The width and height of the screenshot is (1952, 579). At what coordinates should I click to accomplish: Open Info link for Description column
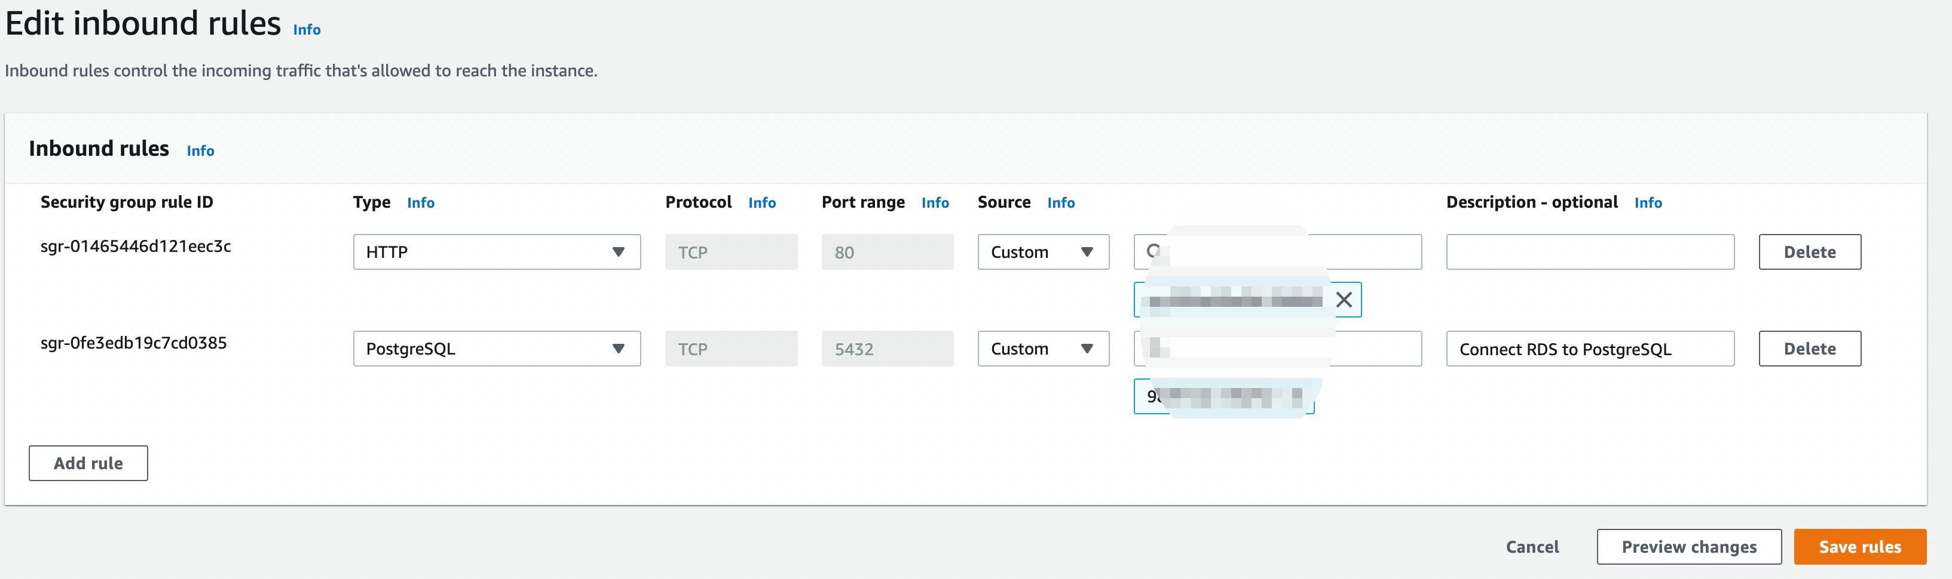pyautogui.click(x=1647, y=203)
